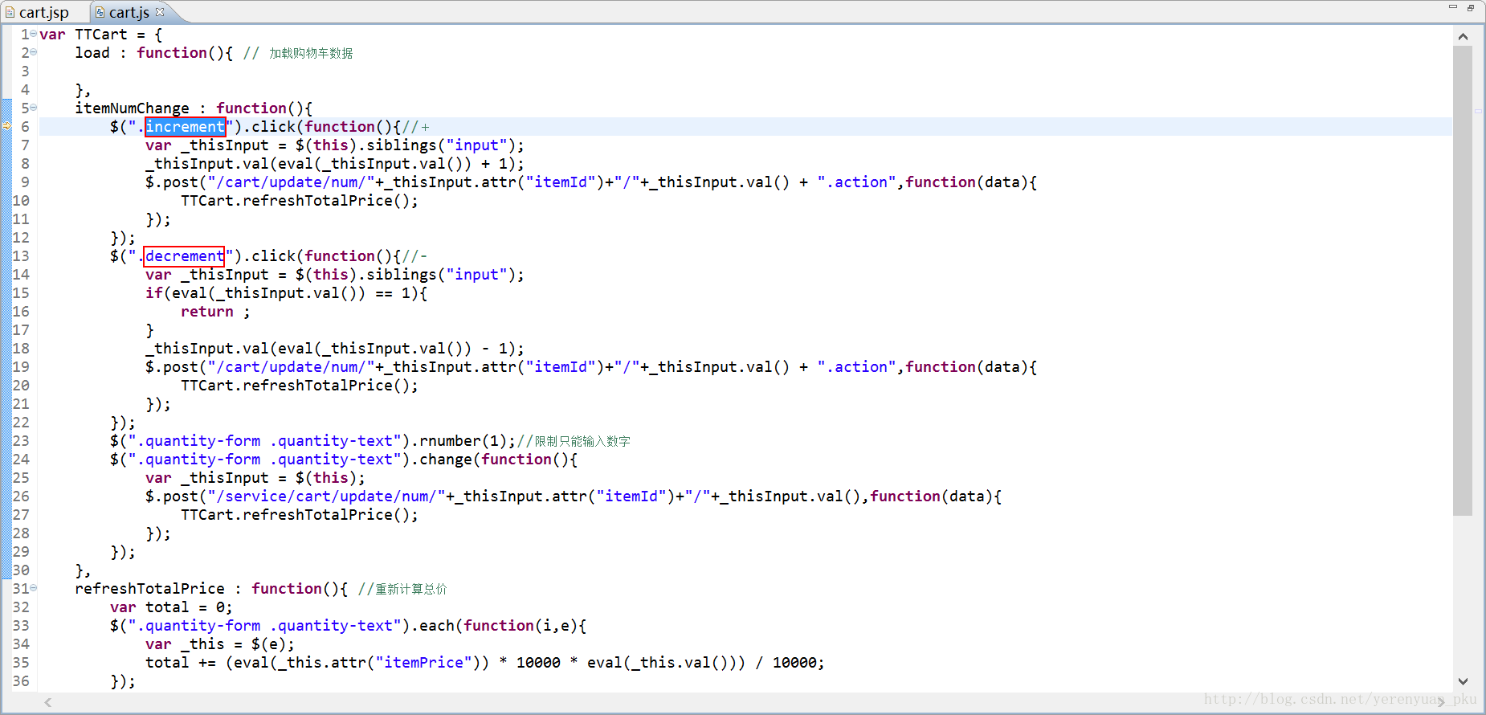This screenshot has height=715, width=1486.
Task: Click the overview ruler annotation mark at right
Action: click(x=1478, y=111)
